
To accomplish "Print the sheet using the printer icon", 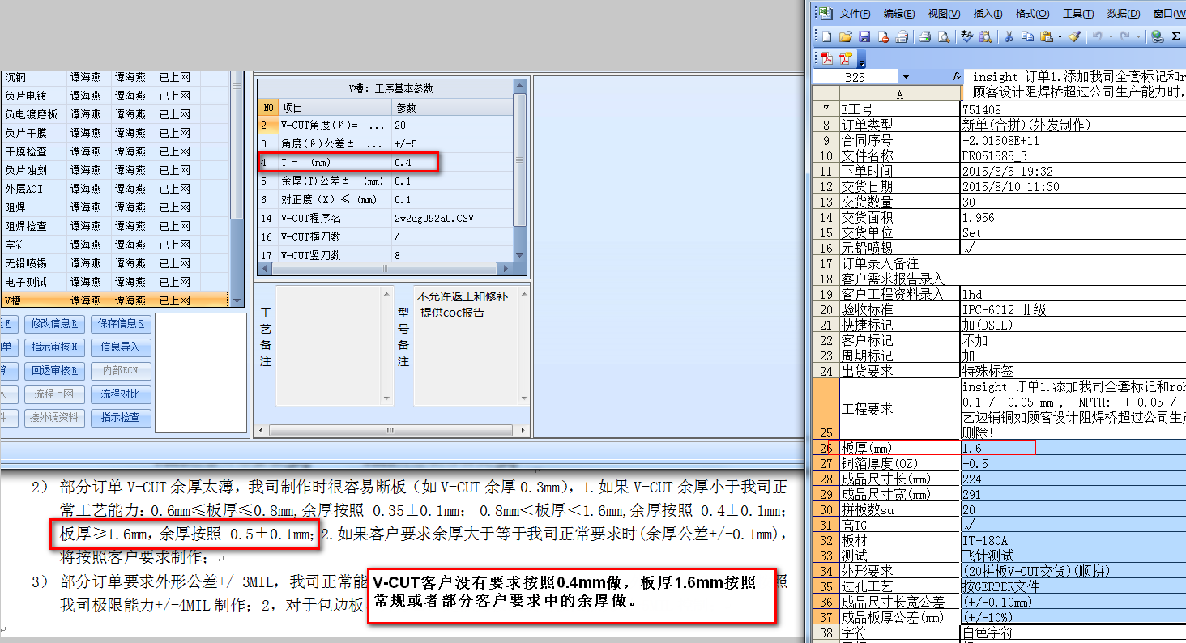I will [x=924, y=36].
